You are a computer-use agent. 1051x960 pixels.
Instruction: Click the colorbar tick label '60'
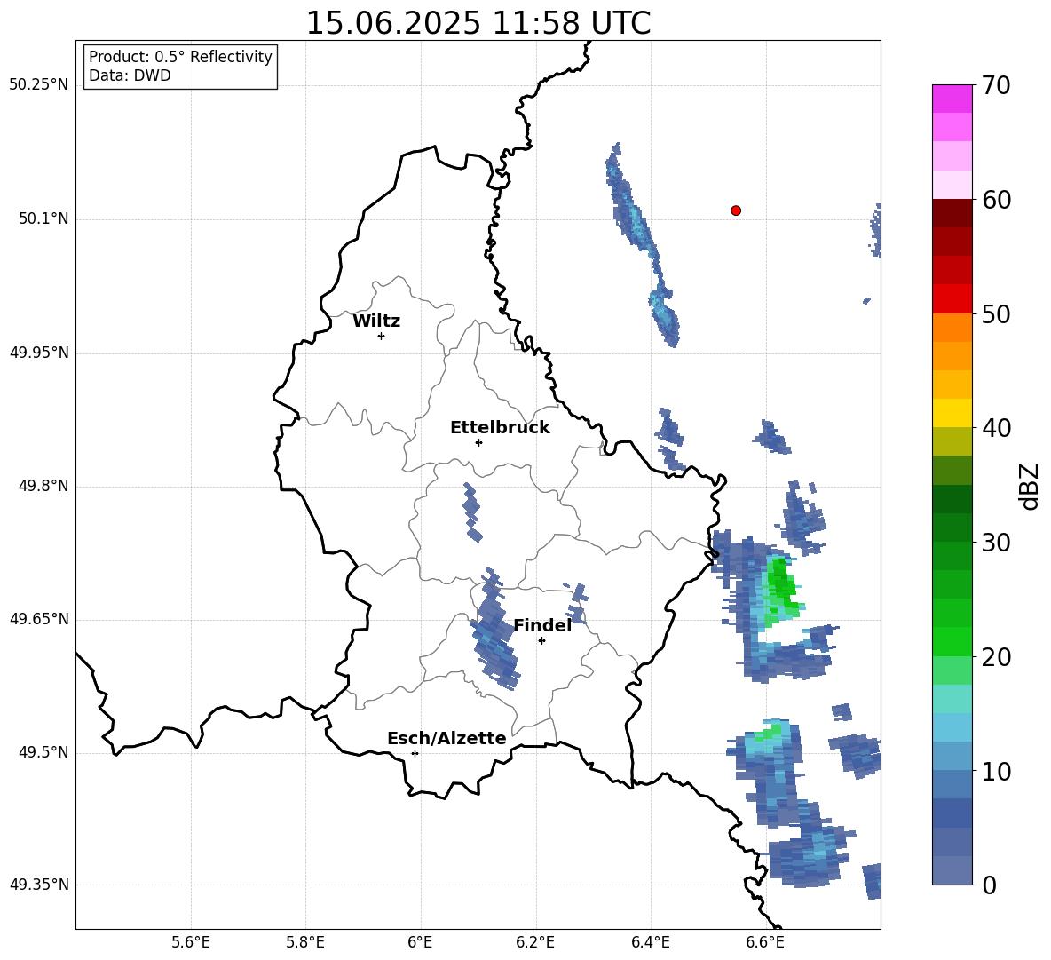click(996, 200)
